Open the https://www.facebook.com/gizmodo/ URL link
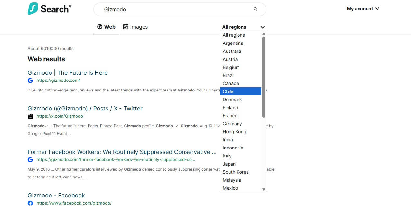The width and height of the screenshot is (411, 210). (74, 203)
